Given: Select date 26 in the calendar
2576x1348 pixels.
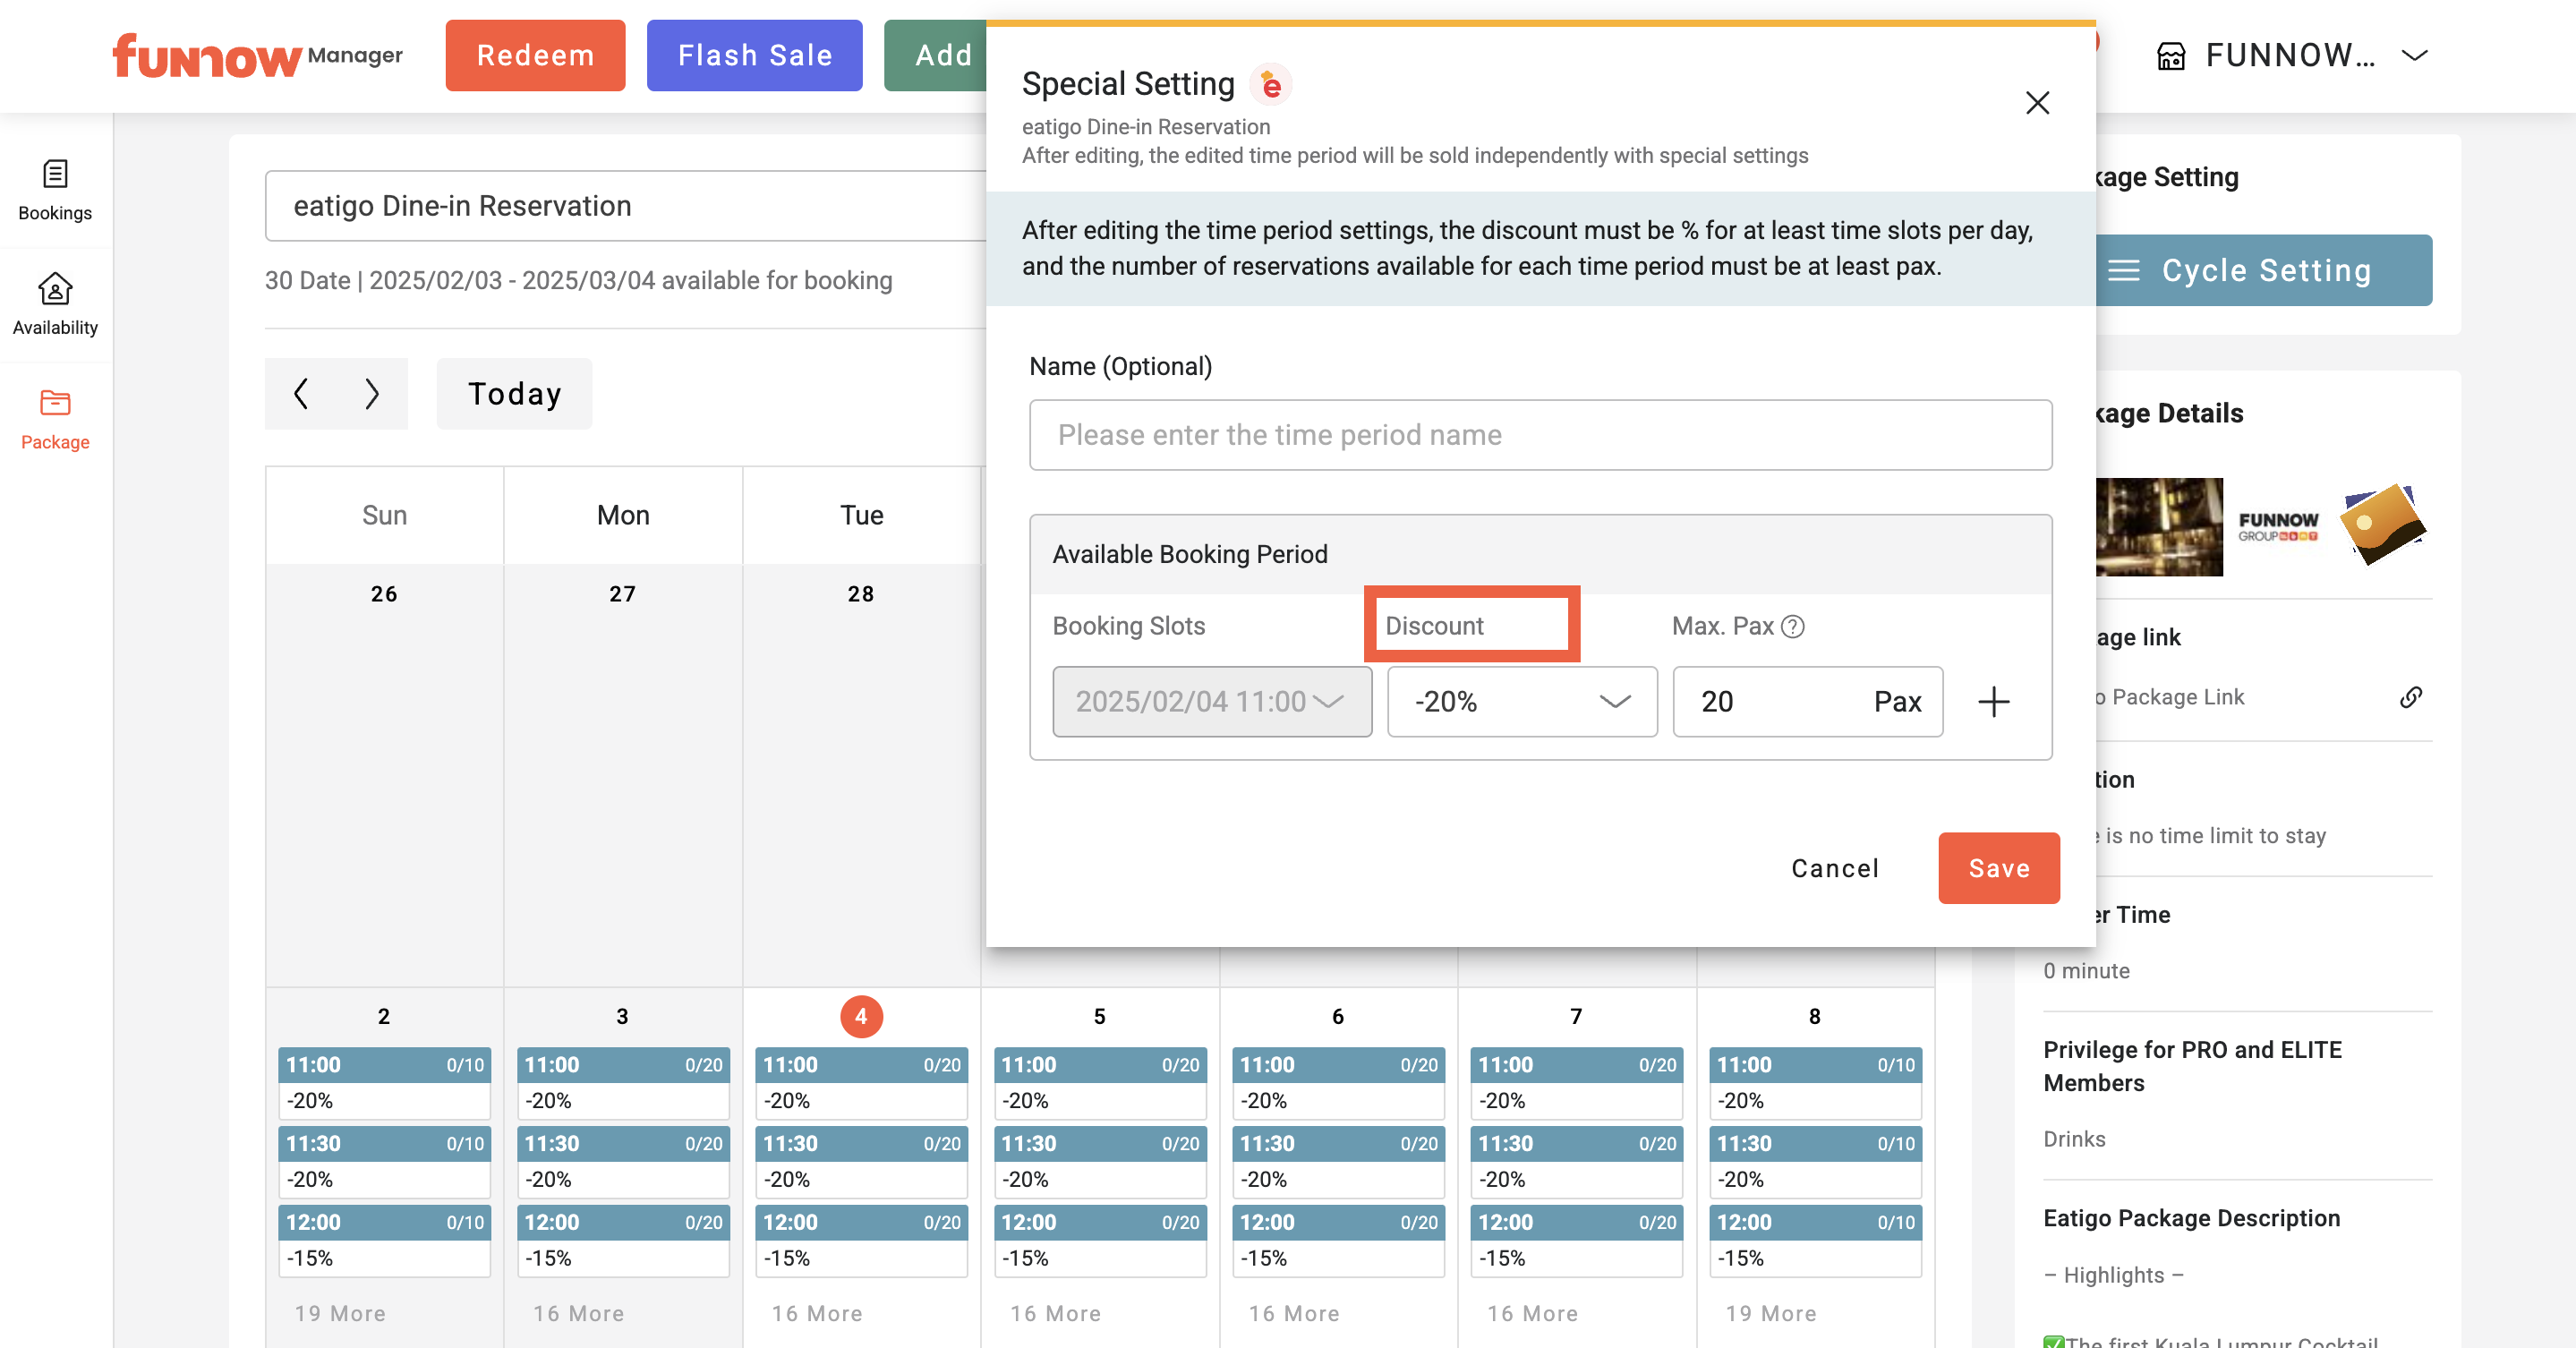Looking at the screenshot, I should pyautogui.click(x=384, y=594).
